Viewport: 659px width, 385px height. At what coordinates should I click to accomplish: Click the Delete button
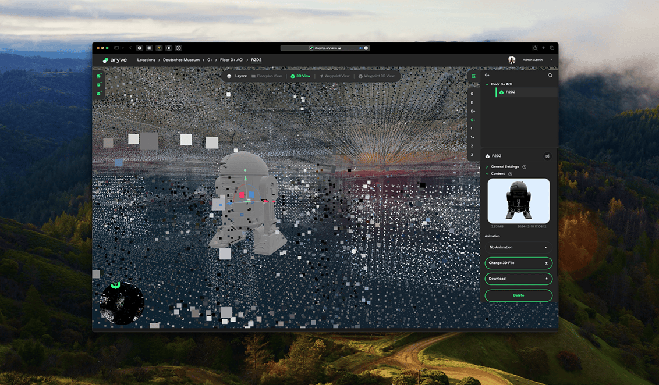click(518, 295)
